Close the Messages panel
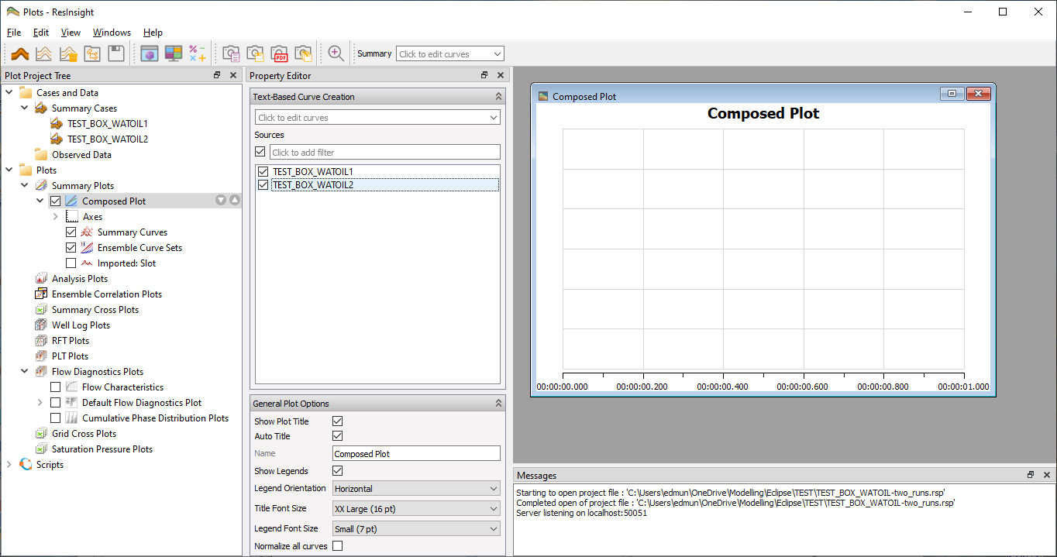Image resolution: width=1057 pixels, height=557 pixels. [1047, 475]
